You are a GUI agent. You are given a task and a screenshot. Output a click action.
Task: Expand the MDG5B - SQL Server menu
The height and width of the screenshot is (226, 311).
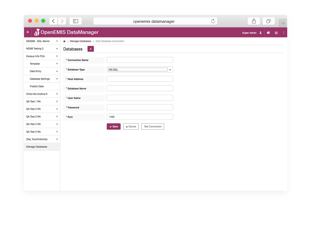click(42, 41)
